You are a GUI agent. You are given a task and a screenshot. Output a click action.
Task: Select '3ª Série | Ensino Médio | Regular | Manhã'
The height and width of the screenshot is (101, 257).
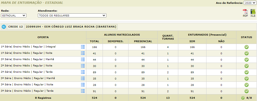click(x=28, y=78)
